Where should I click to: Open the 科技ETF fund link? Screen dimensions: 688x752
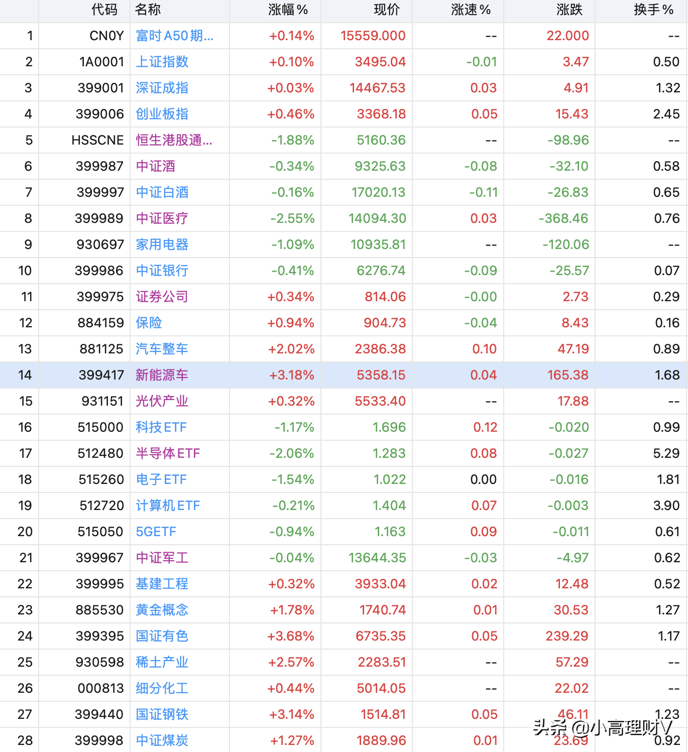161,427
